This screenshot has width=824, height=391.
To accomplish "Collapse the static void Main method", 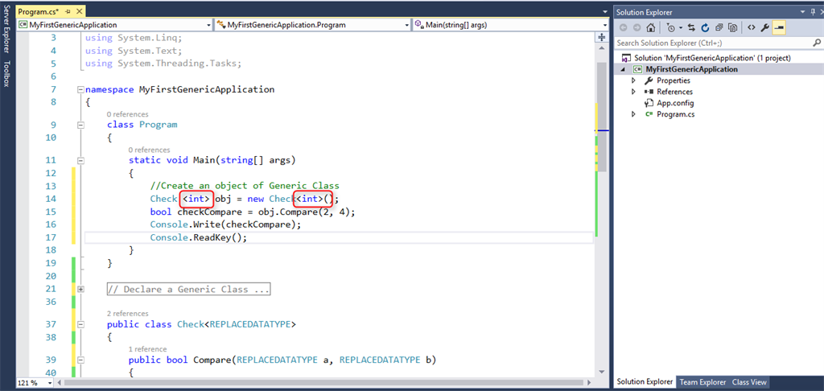I will (x=80, y=161).
